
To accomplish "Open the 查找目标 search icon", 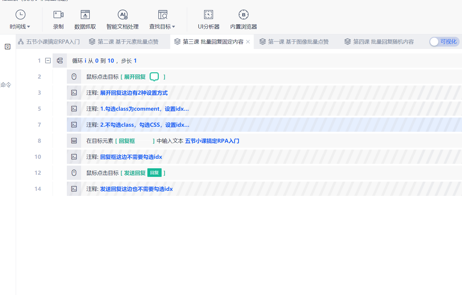I will coord(163,15).
